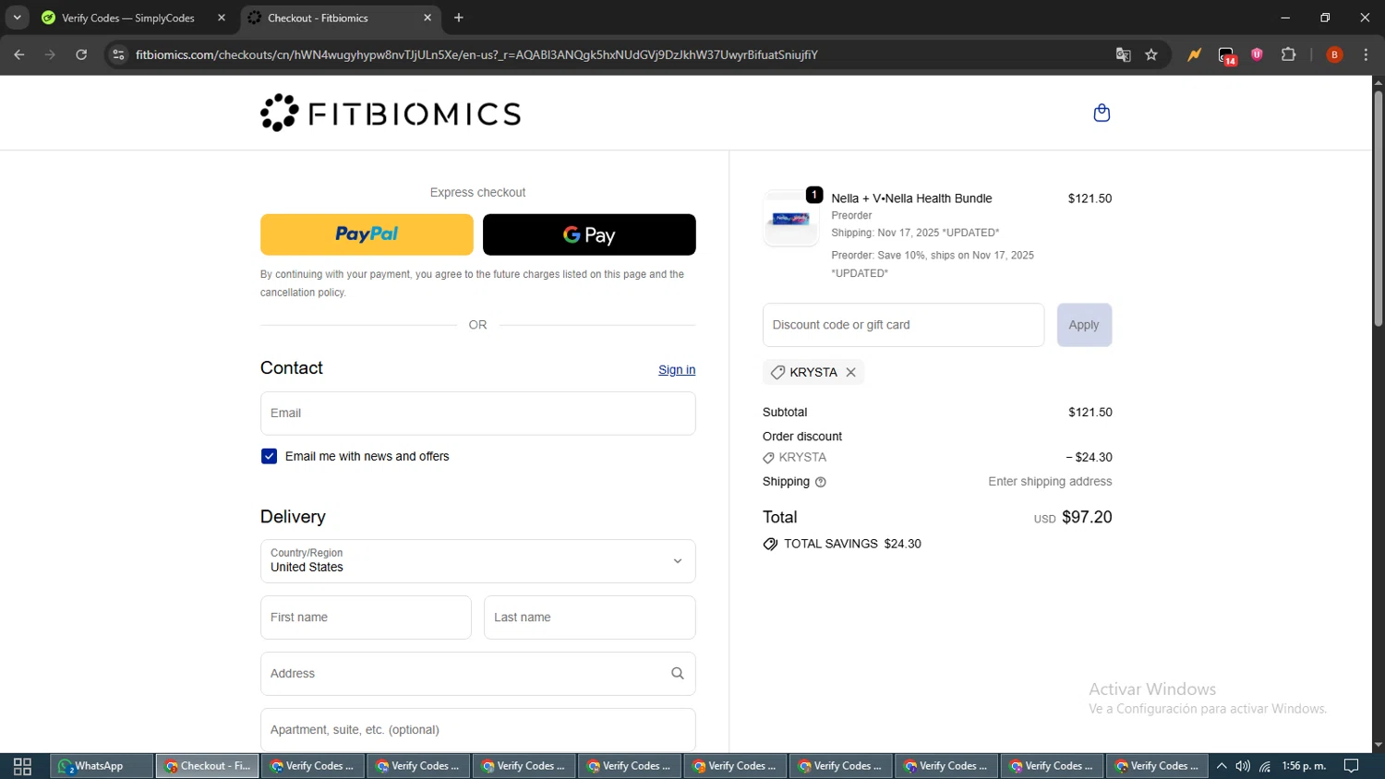
Task: Click the Apartment, suite optional field
Action: pyautogui.click(x=478, y=730)
